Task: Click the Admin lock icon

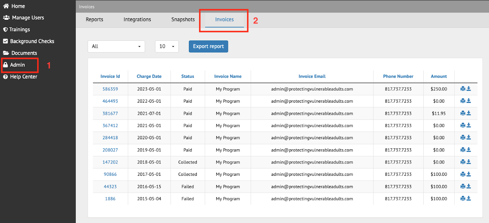Action: point(5,65)
